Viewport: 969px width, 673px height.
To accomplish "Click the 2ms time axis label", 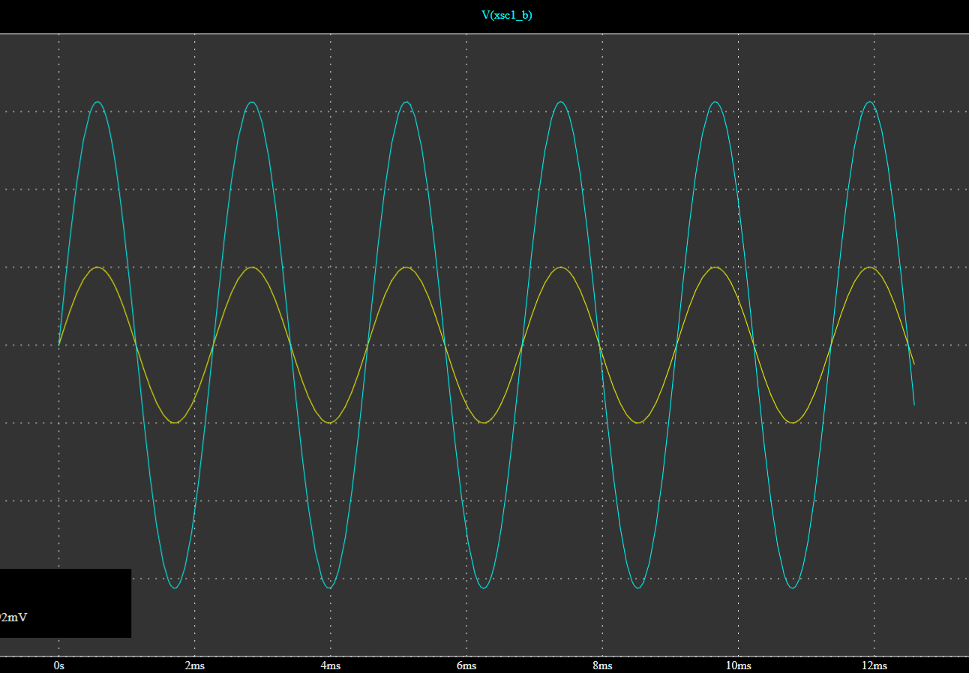I will pos(194,666).
